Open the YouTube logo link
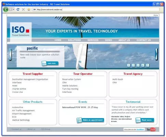Screen dimensions: 166x137 coord(151,129)
